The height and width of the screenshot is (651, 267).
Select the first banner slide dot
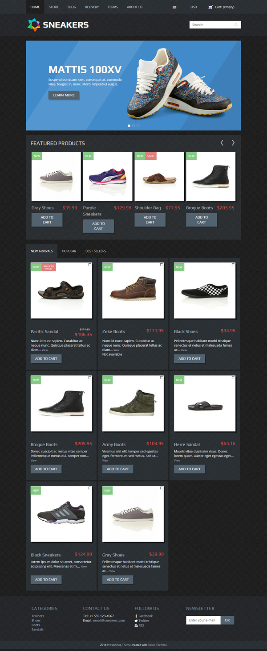tap(129, 126)
